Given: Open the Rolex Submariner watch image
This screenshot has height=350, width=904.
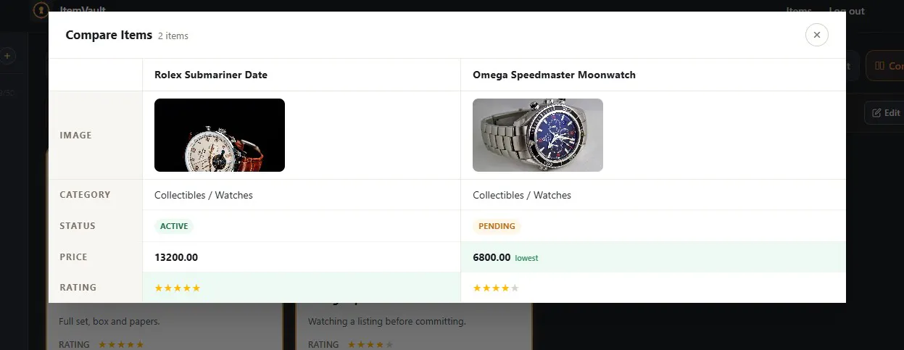Looking at the screenshot, I should [x=220, y=135].
